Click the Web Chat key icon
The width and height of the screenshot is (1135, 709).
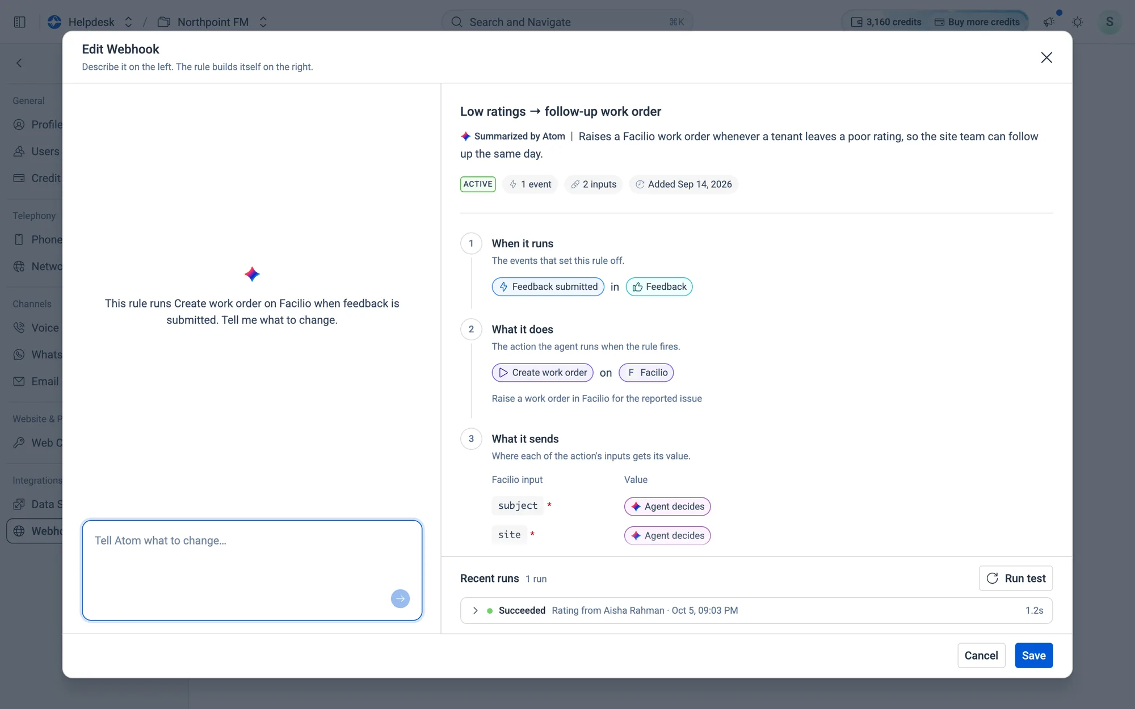point(19,443)
